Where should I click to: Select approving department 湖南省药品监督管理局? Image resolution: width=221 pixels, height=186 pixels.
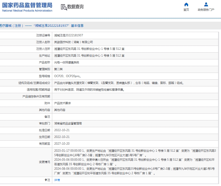point(68,124)
